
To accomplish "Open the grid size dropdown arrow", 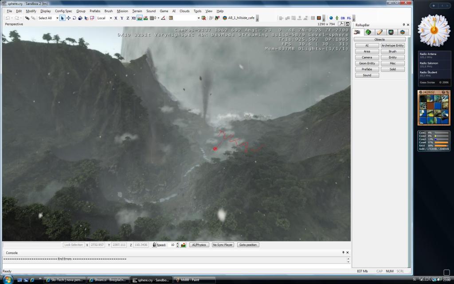I will [158, 18].
